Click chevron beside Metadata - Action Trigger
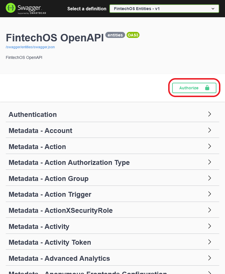 pyautogui.click(x=210, y=194)
